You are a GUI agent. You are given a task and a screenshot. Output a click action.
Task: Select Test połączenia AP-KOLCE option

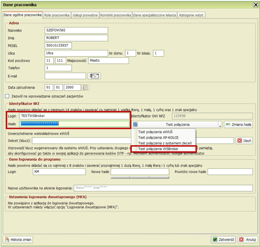point(158,137)
